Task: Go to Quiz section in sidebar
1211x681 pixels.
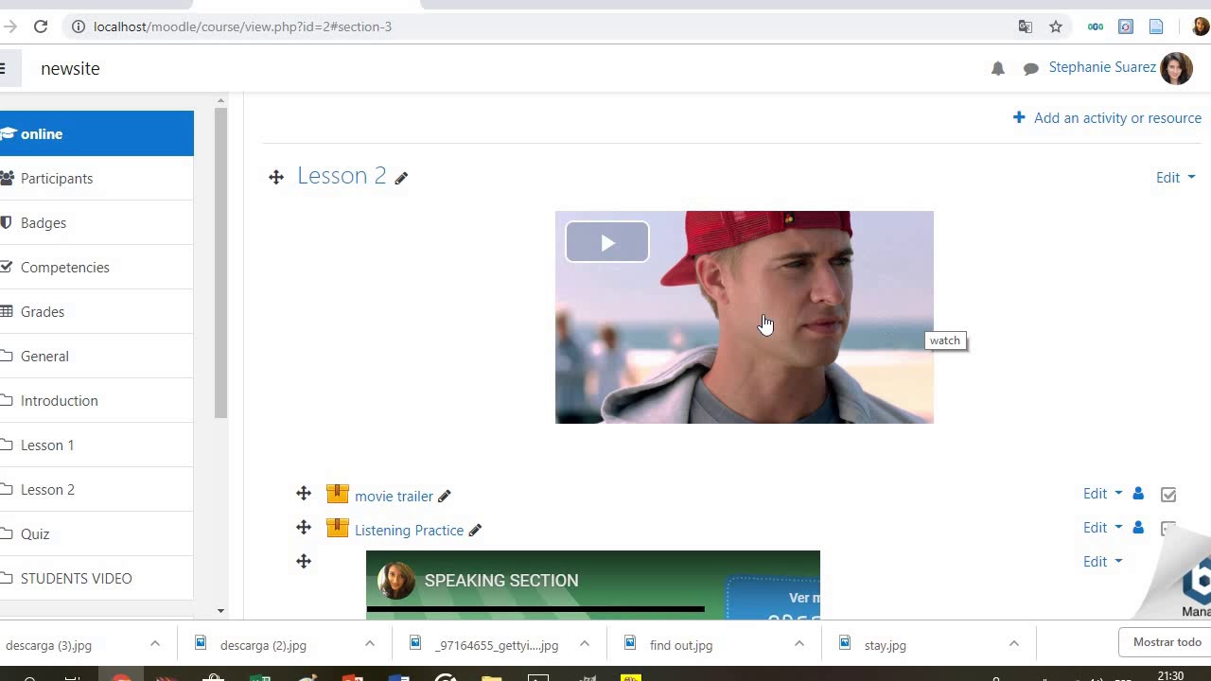Action: click(97, 533)
